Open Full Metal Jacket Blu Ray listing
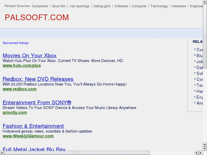 tap(34, 149)
